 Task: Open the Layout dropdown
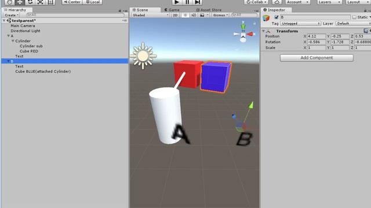tap(358, 2)
